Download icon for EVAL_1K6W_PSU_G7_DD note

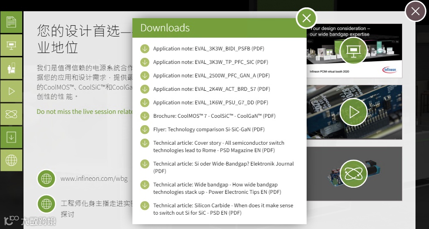[145, 103]
